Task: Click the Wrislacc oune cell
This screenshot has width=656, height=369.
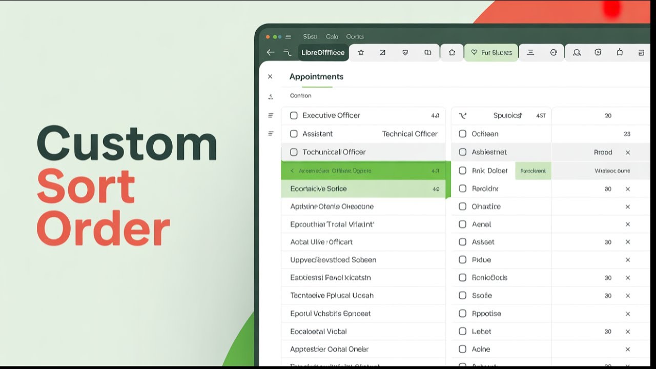Action: [612, 171]
